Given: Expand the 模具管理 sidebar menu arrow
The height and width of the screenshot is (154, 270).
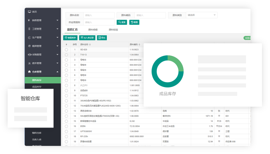Looking at the screenshot, I should coord(57,46).
